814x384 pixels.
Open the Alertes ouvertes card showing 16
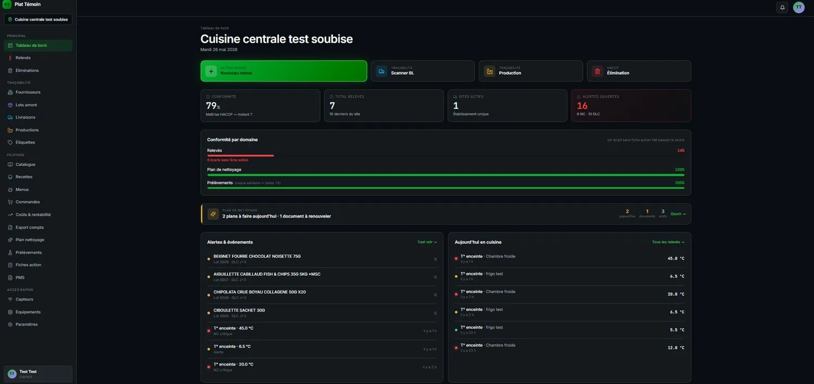tap(631, 106)
